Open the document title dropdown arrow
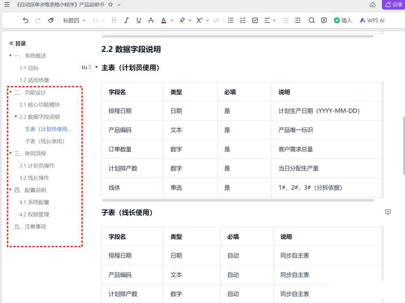This screenshot has width=405, height=303. (x=119, y=5)
